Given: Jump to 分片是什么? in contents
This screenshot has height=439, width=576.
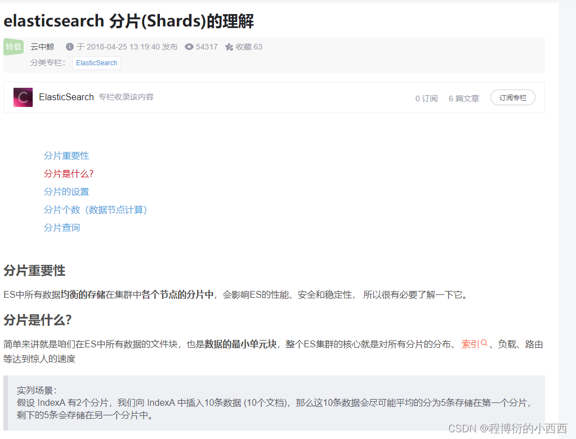Looking at the screenshot, I should [x=69, y=173].
